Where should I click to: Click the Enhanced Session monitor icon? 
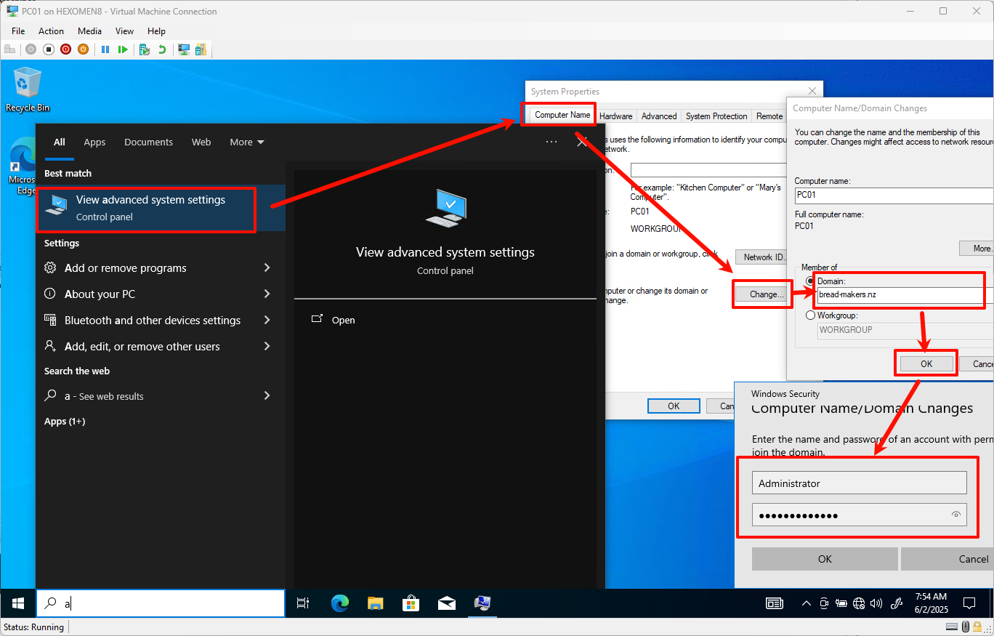[x=184, y=49]
